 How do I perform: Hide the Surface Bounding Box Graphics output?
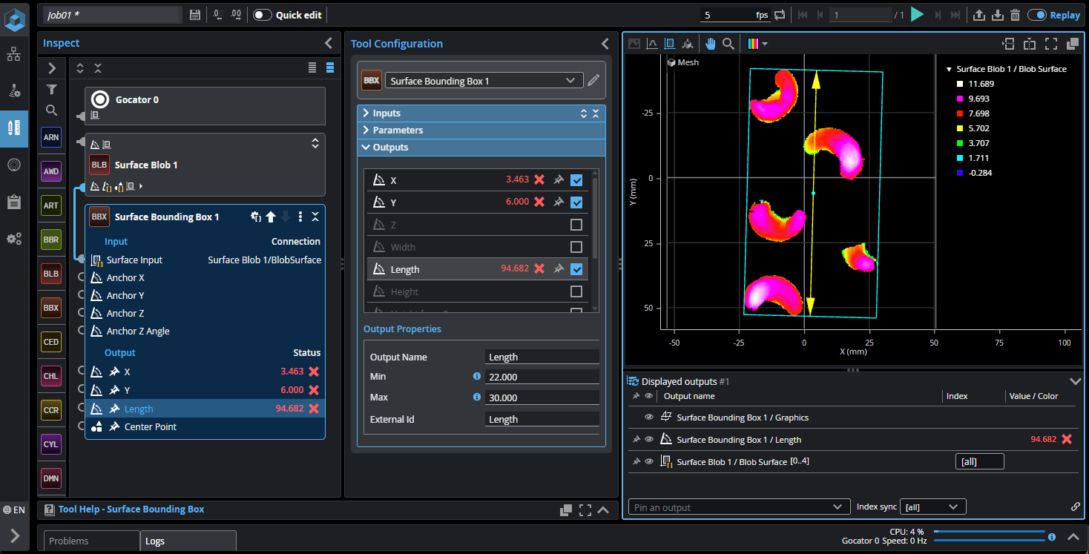(649, 418)
